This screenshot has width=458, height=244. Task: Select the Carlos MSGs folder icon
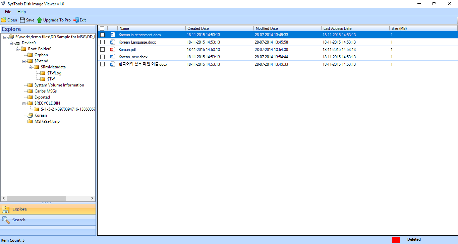[x=30, y=91]
